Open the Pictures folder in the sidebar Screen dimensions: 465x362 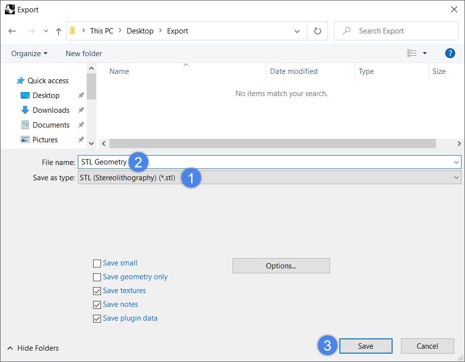point(47,139)
